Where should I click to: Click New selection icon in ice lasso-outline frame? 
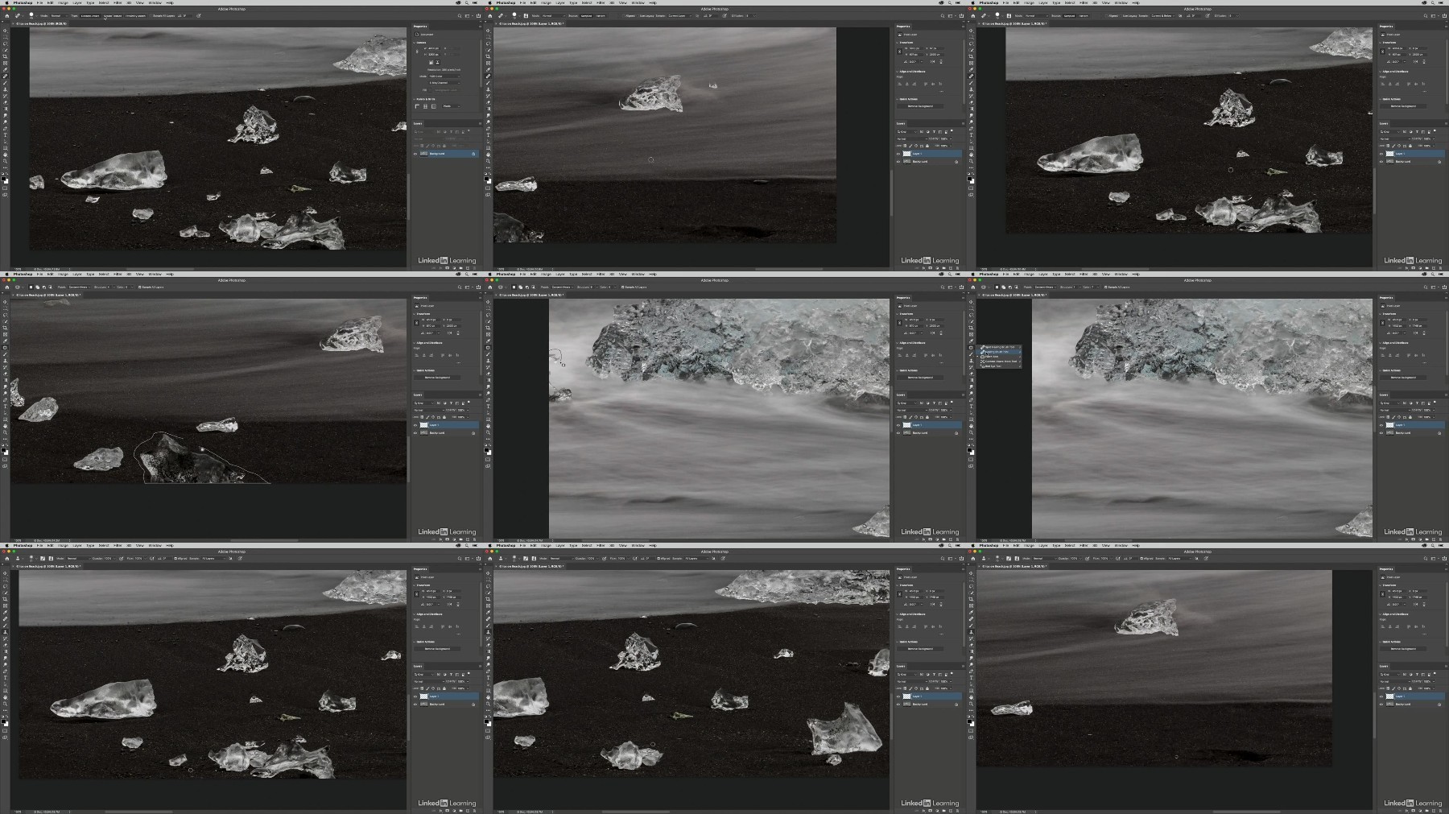tap(31, 287)
